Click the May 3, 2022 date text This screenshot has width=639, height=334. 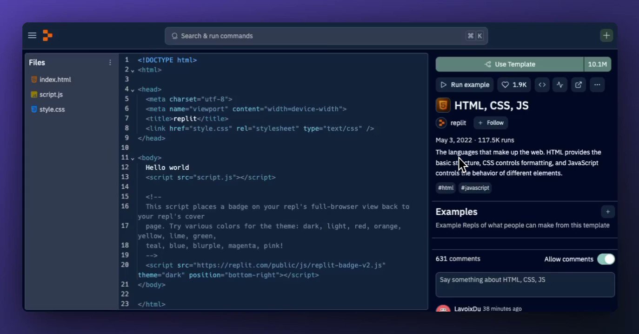(454, 140)
